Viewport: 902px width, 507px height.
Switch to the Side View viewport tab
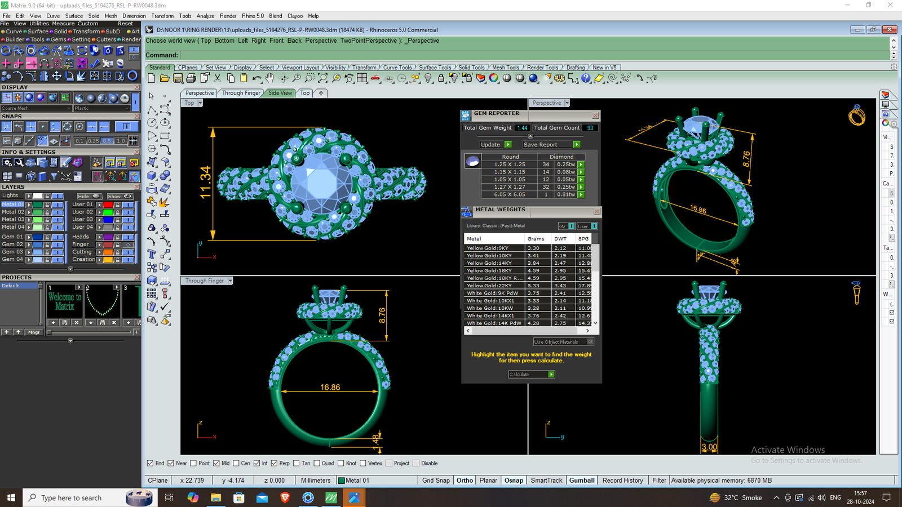click(280, 93)
